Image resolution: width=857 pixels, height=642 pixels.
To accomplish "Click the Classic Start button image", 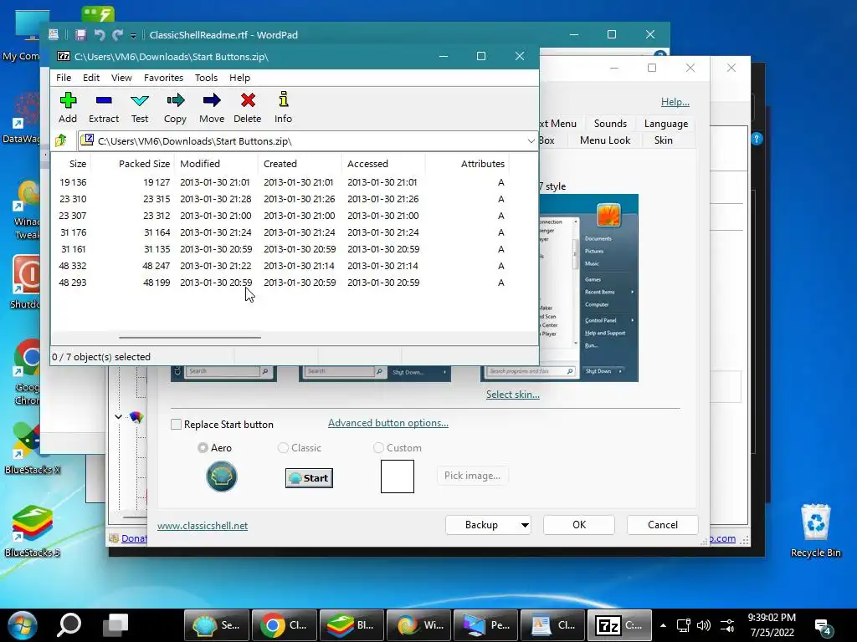I will (309, 478).
